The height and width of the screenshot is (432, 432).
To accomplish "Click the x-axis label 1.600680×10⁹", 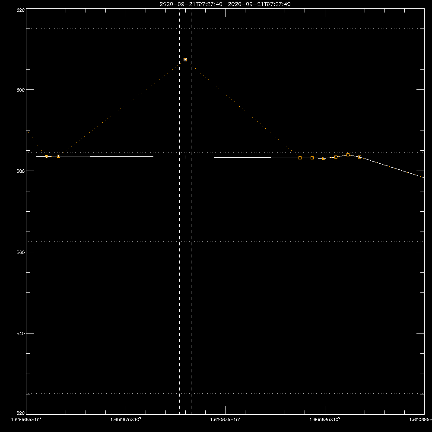I will [324, 419].
